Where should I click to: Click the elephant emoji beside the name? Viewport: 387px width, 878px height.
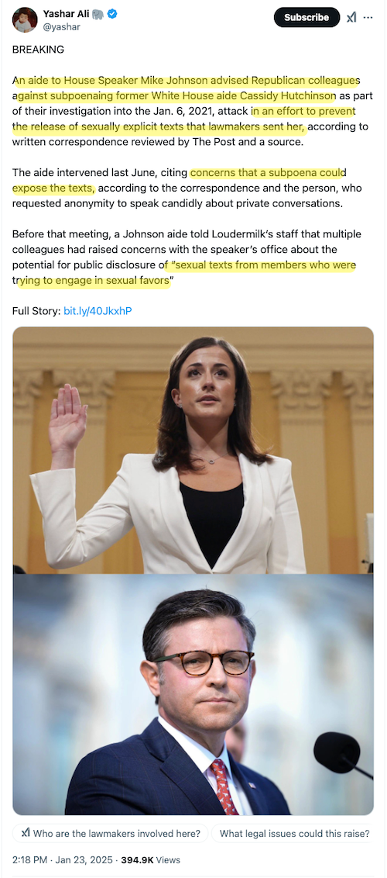pos(98,15)
